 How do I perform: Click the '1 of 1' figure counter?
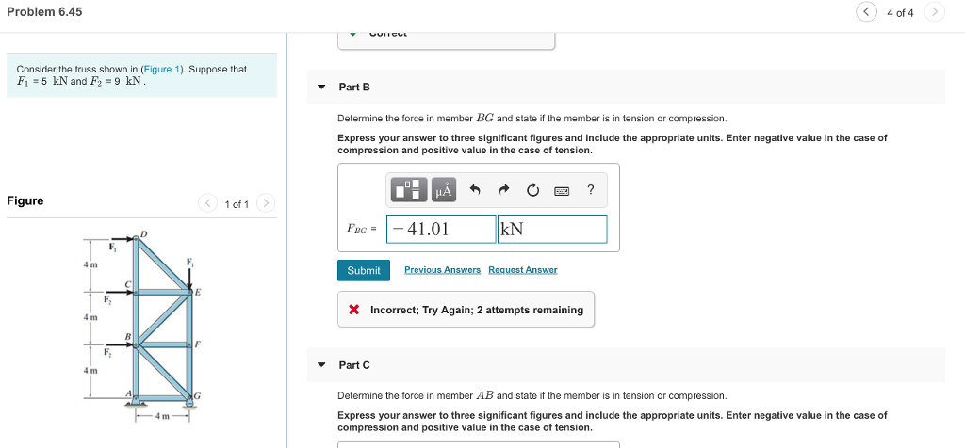point(237,204)
